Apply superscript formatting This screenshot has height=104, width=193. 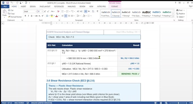click(43, 16)
